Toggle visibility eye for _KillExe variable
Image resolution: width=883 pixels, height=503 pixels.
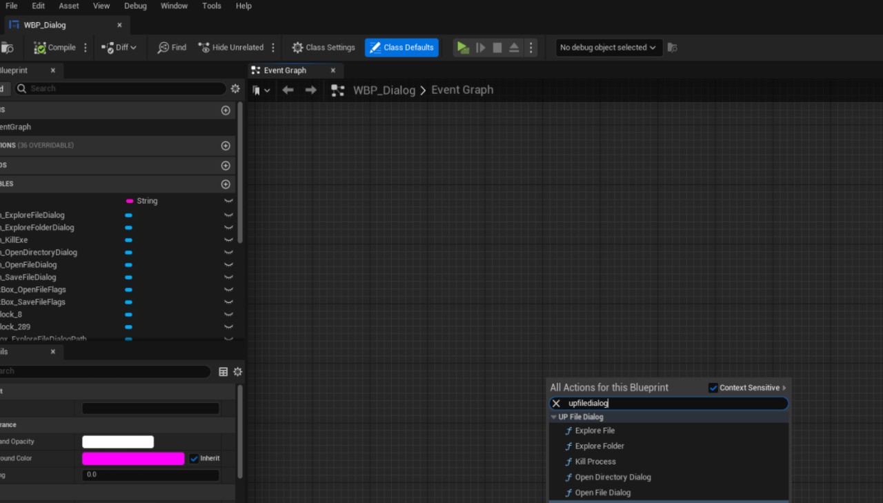[228, 240]
